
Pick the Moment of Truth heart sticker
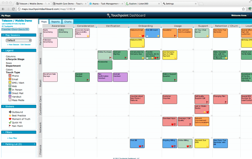pyautogui.click(x=10, y=119)
